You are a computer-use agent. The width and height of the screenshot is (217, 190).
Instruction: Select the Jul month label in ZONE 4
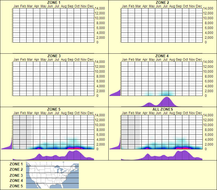pyautogui.click(x=166, y=59)
